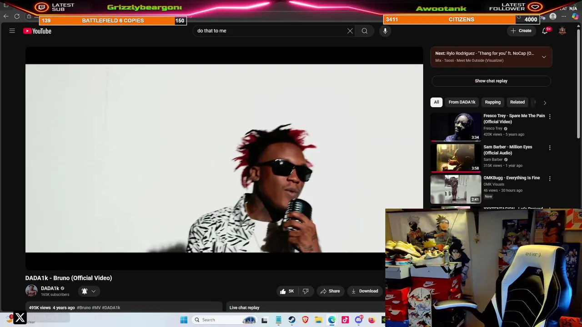Open Brave browser from the taskbar
This screenshot has height=327, width=582.
pyautogui.click(x=305, y=320)
